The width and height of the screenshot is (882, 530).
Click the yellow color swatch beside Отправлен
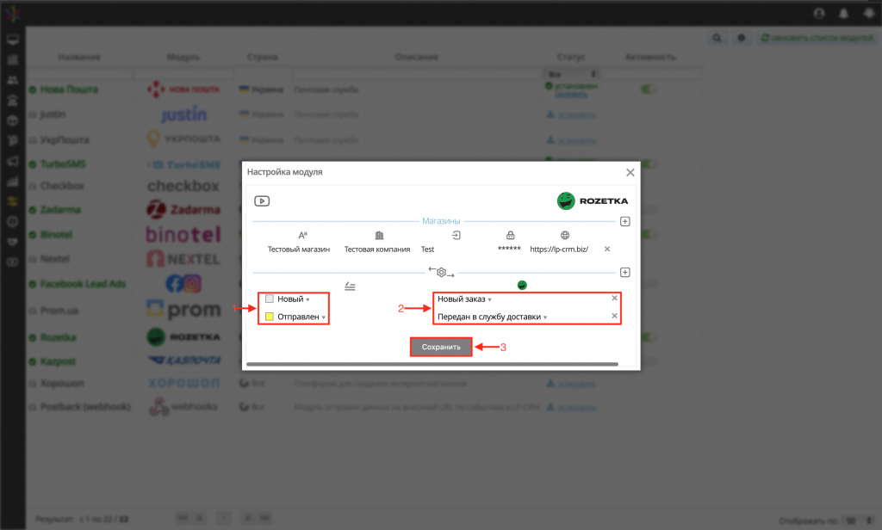270,317
